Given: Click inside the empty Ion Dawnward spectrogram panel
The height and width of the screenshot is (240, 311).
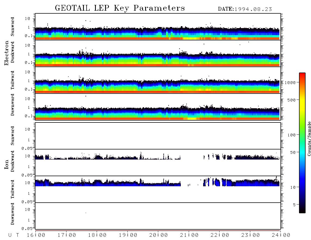Looking at the screenshot, I should [x=158, y=216].
